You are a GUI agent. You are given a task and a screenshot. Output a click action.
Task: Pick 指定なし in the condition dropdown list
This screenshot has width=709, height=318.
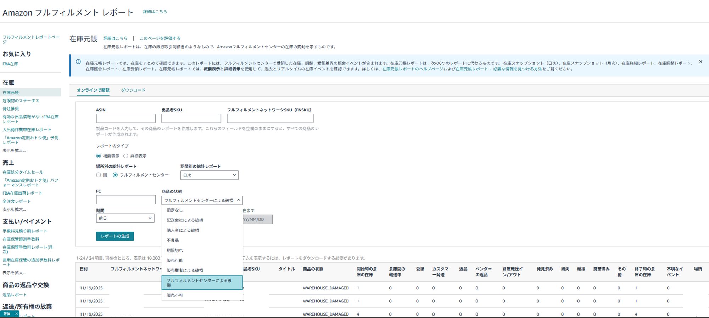tap(174, 210)
